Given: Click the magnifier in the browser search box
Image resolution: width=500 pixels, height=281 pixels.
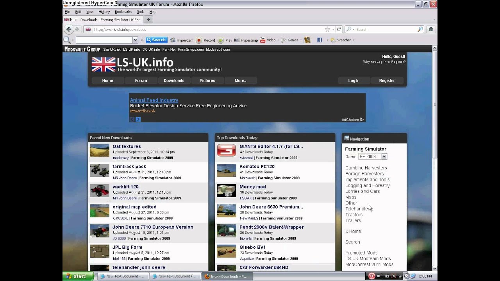Looking at the screenshot, I should pyautogui.click(x=420, y=29).
